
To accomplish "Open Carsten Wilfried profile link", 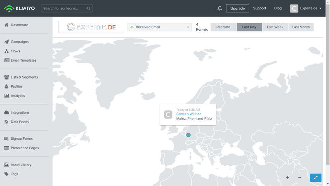I will pos(189,114).
